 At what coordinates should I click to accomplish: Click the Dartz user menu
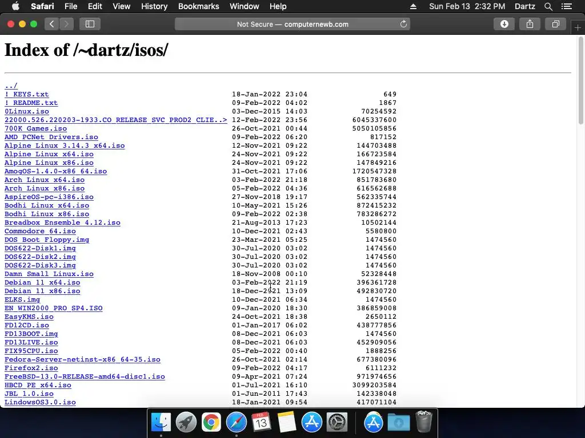(x=524, y=6)
